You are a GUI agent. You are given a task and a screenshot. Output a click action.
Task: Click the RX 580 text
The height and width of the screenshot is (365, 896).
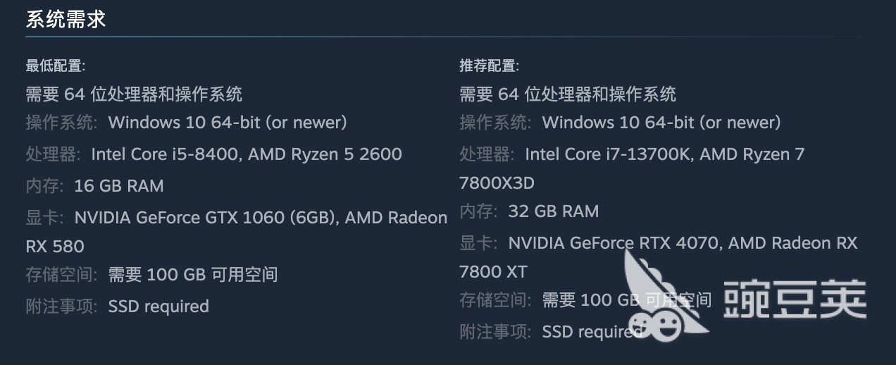coord(55,247)
